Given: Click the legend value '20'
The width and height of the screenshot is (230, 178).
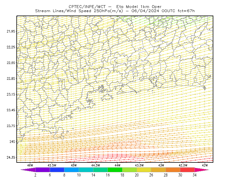Looking at the screenshot, I should click(x=137, y=175).
